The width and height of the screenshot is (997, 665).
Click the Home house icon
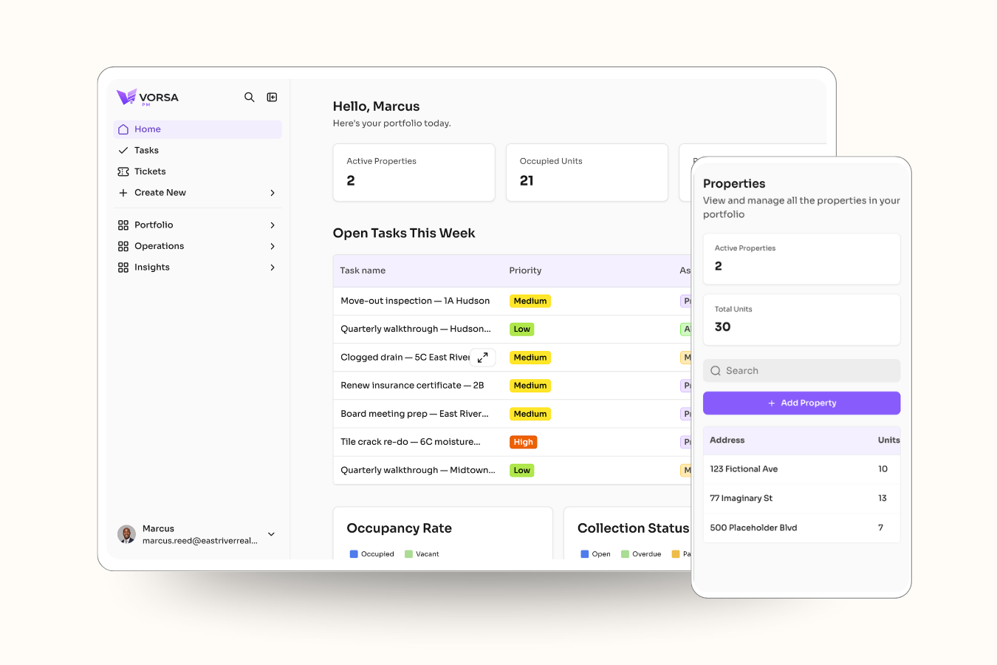tap(123, 129)
